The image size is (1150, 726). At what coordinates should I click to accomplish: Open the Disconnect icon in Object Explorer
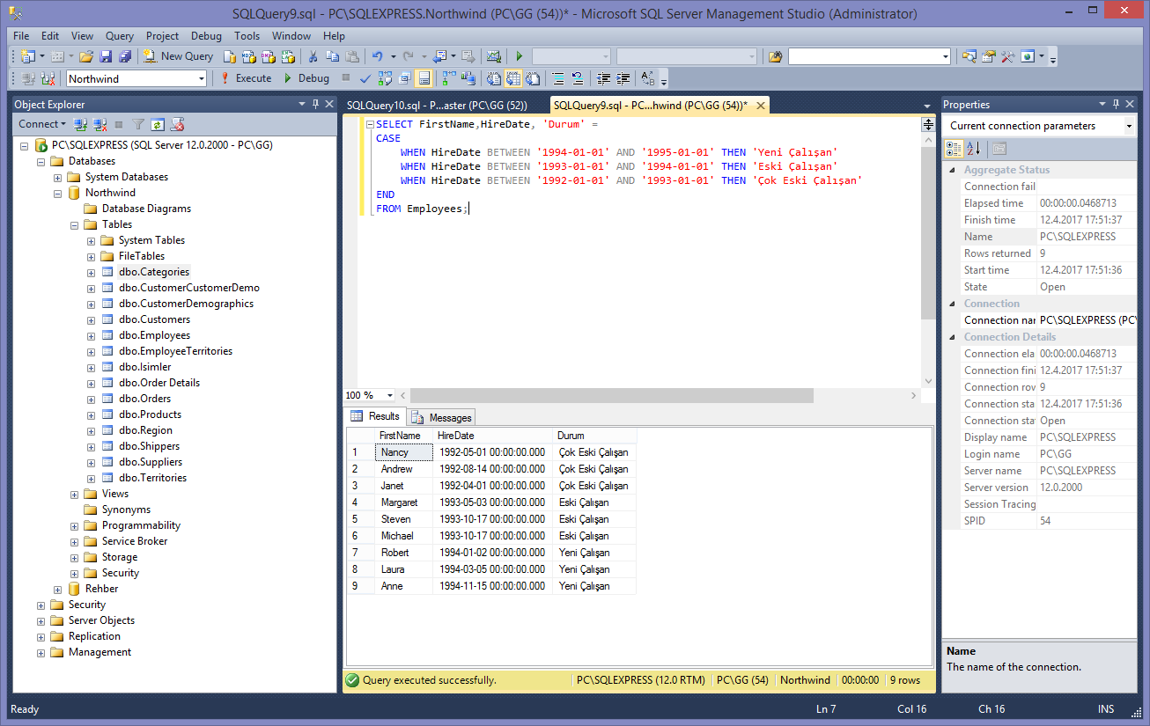click(100, 123)
